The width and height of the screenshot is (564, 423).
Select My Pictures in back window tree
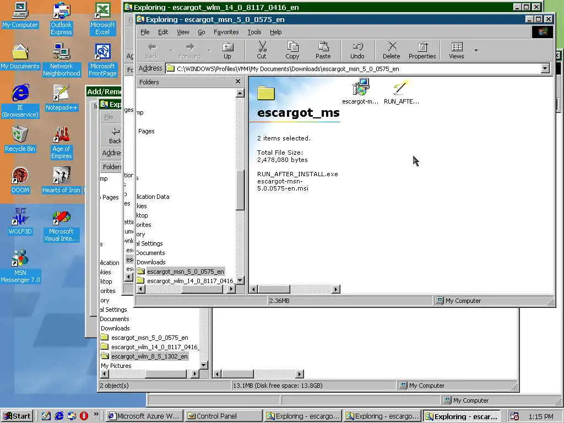(x=116, y=366)
